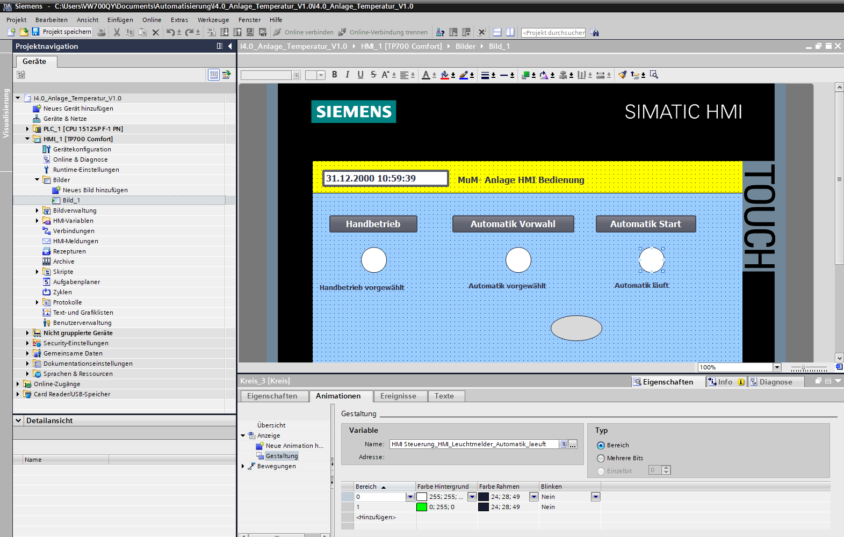844x537 pixels.
Task: Expand the PLC_1 tree node
Action: pyautogui.click(x=27, y=129)
